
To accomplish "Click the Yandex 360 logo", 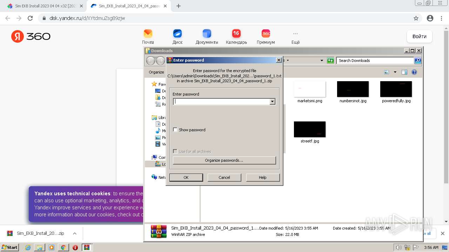I will coord(31,36).
